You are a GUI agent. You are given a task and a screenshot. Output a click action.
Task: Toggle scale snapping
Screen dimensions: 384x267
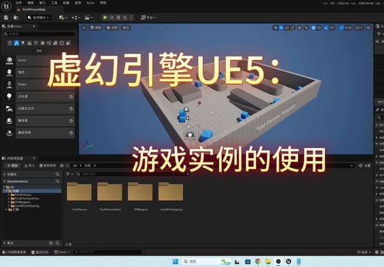tap(341, 28)
